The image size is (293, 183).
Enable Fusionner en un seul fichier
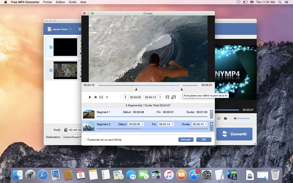tap(85, 139)
